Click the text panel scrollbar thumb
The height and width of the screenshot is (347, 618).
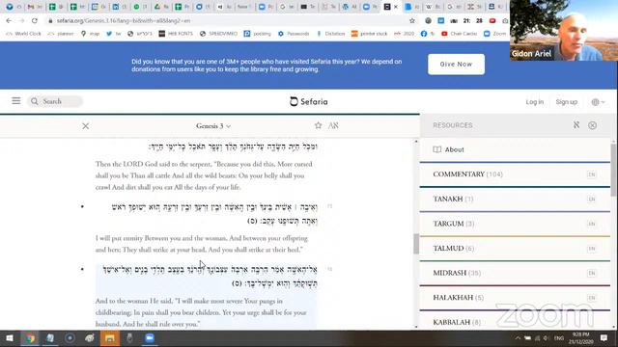(416, 244)
